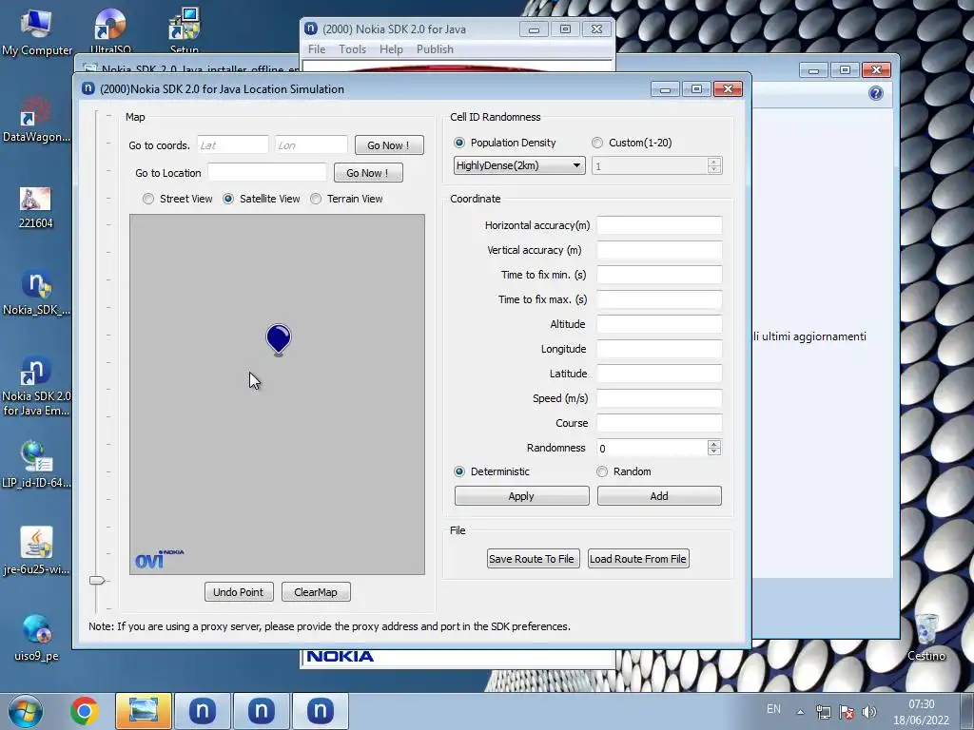Launch Chrome from the taskbar
Viewport: 974px width, 730px height.
pyautogui.click(x=84, y=711)
